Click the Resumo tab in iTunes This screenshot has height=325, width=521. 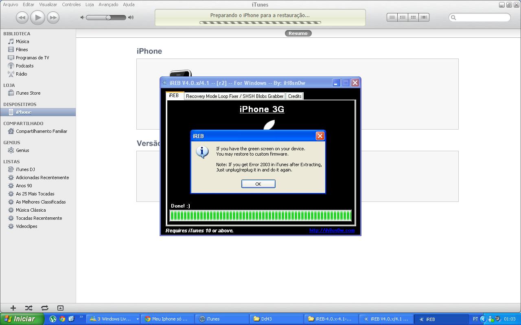298,33
